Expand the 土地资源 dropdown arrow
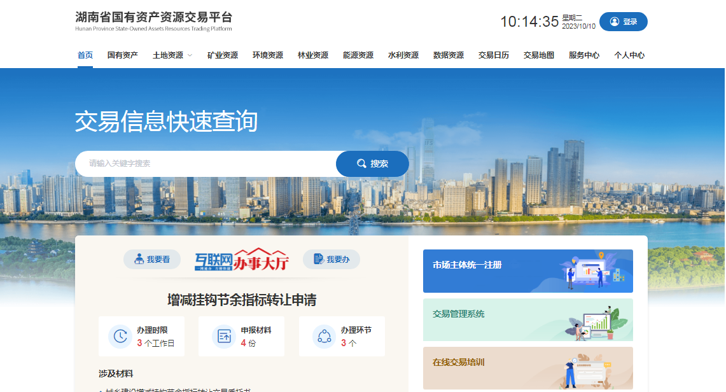 tap(190, 55)
